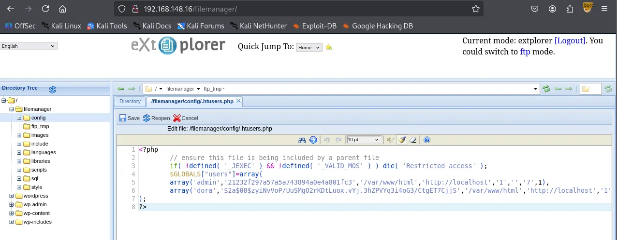Click the eraser icon in editor toolbar
Screen dimensions: 617x240
coord(413,140)
